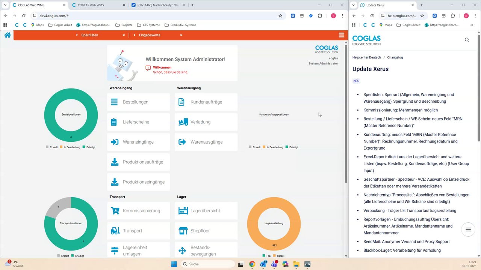Image resolution: width=481 pixels, height=270 pixels.
Task: Click the Helpcenter Deutsch breadcrumb link
Action: 367,57
